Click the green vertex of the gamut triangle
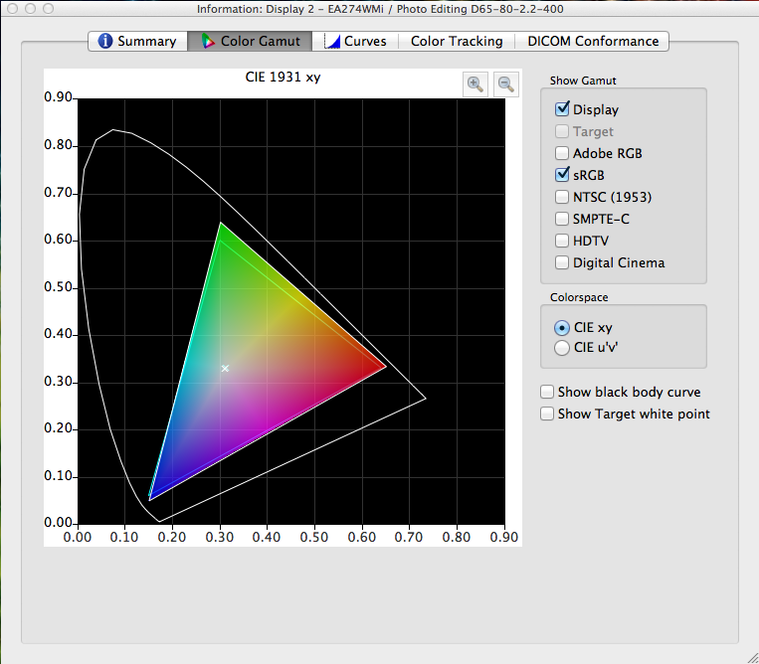 pyautogui.click(x=221, y=223)
